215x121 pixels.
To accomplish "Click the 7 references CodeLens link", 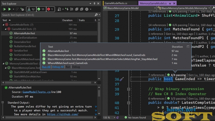I will pos(156,75).
